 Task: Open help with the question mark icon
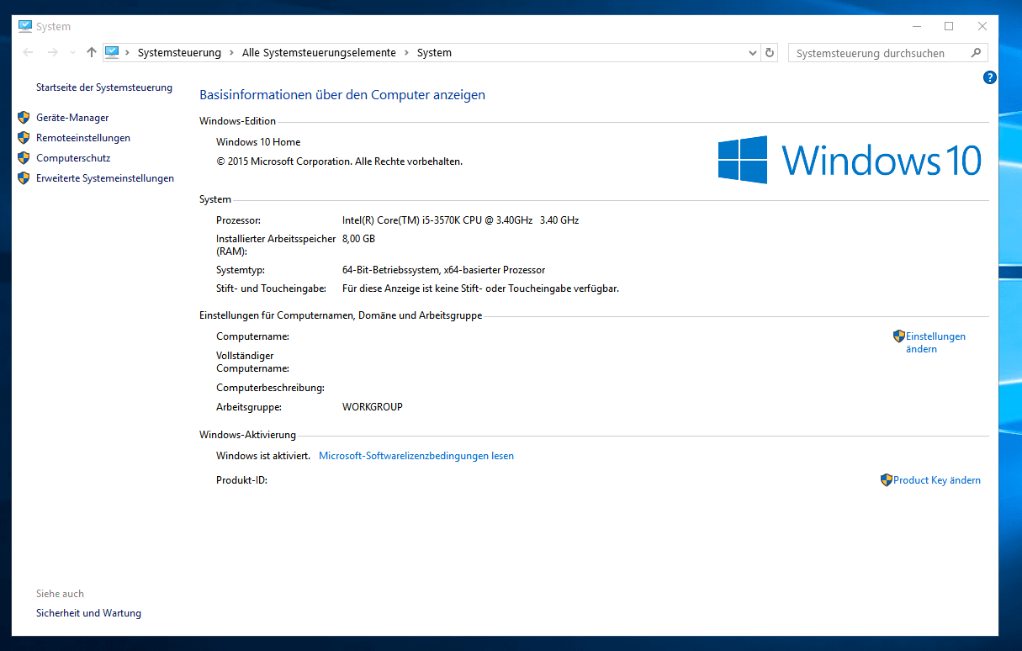989,77
